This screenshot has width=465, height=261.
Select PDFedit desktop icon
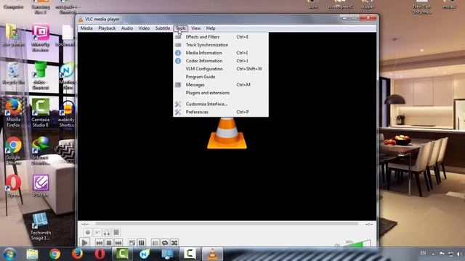(41, 186)
